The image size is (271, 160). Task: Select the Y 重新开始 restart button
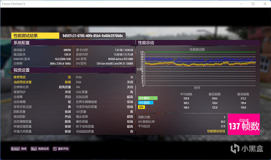pos(61,149)
